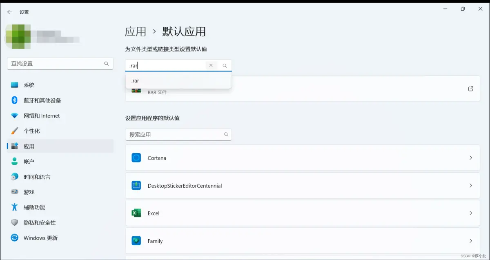Open 游戏 settings category
The width and height of the screenshot is (490, 260).
60,192
